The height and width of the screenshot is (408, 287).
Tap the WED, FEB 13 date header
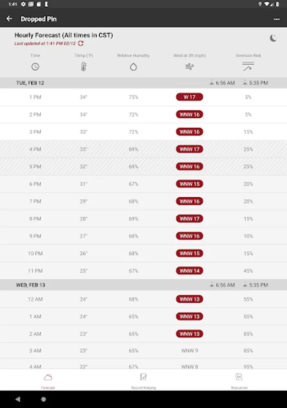click(31, 285)
